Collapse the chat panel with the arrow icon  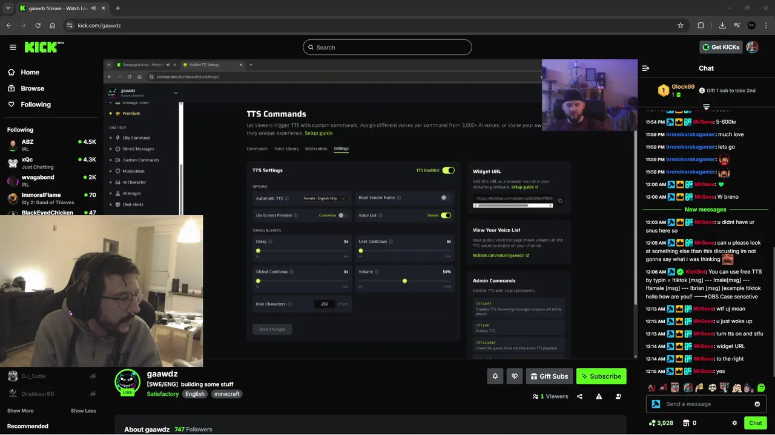645,68
